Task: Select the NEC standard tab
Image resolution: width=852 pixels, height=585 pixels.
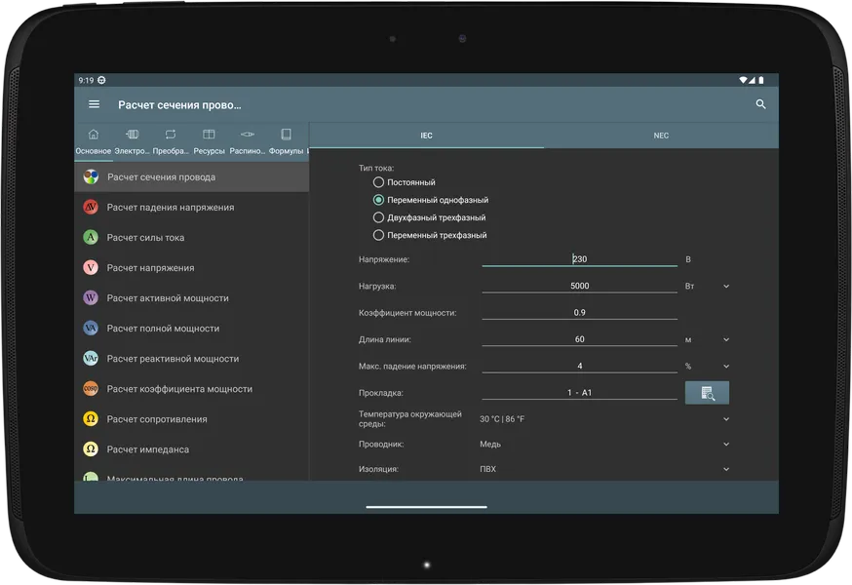Action: [x=661, y=136]
